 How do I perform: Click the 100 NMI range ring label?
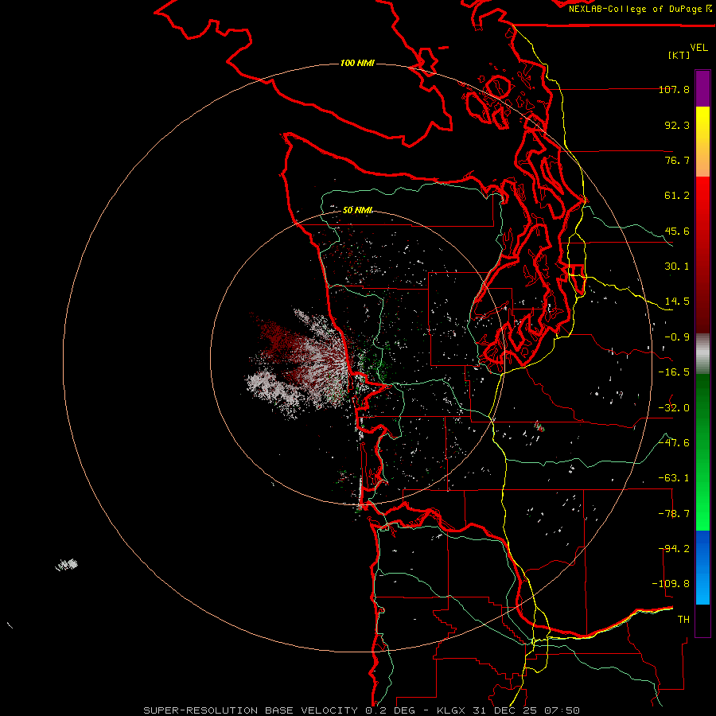[x=357, y=63]
